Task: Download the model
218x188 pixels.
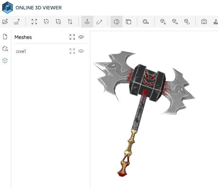Action: click(163, 22)
